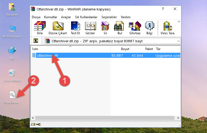Select the Çöp Kutusu recycle bin

coord(12,76)
